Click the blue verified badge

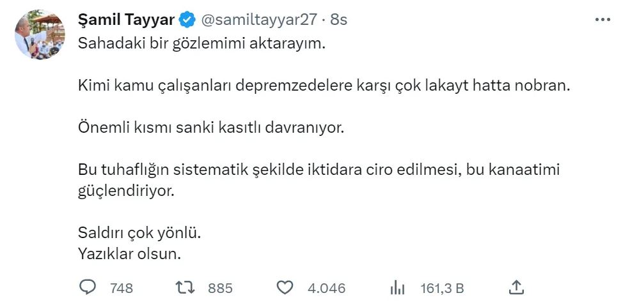tap(187, 20)
